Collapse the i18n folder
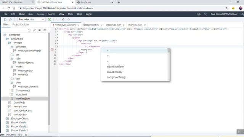The height and width of the screenshot is (137, 244). [x=12, y=59]
